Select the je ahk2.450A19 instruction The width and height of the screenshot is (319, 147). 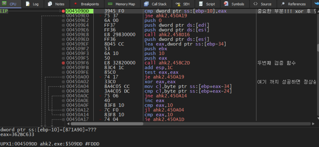(164, 77)
